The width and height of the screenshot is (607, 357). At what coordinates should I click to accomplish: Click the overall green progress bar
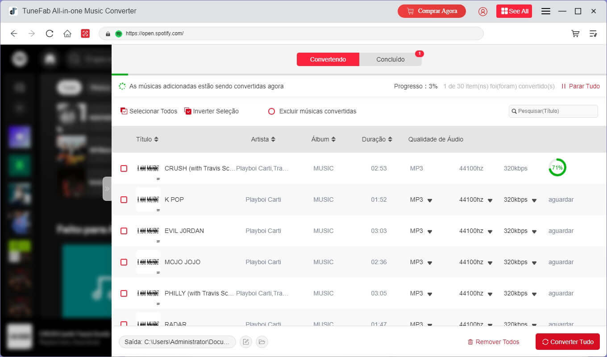coord(120,74)
